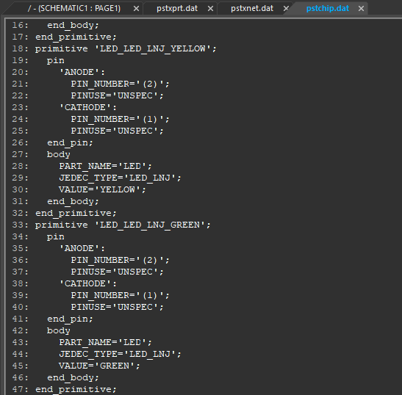
Task: Switch to the SCHEMATIC1 : PAGE1 tab
Action: [x=74, y=9]
